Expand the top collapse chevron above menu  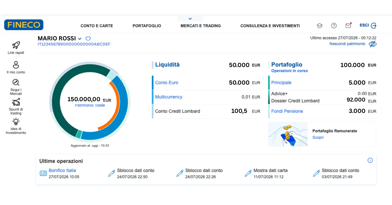pos(190,19)
